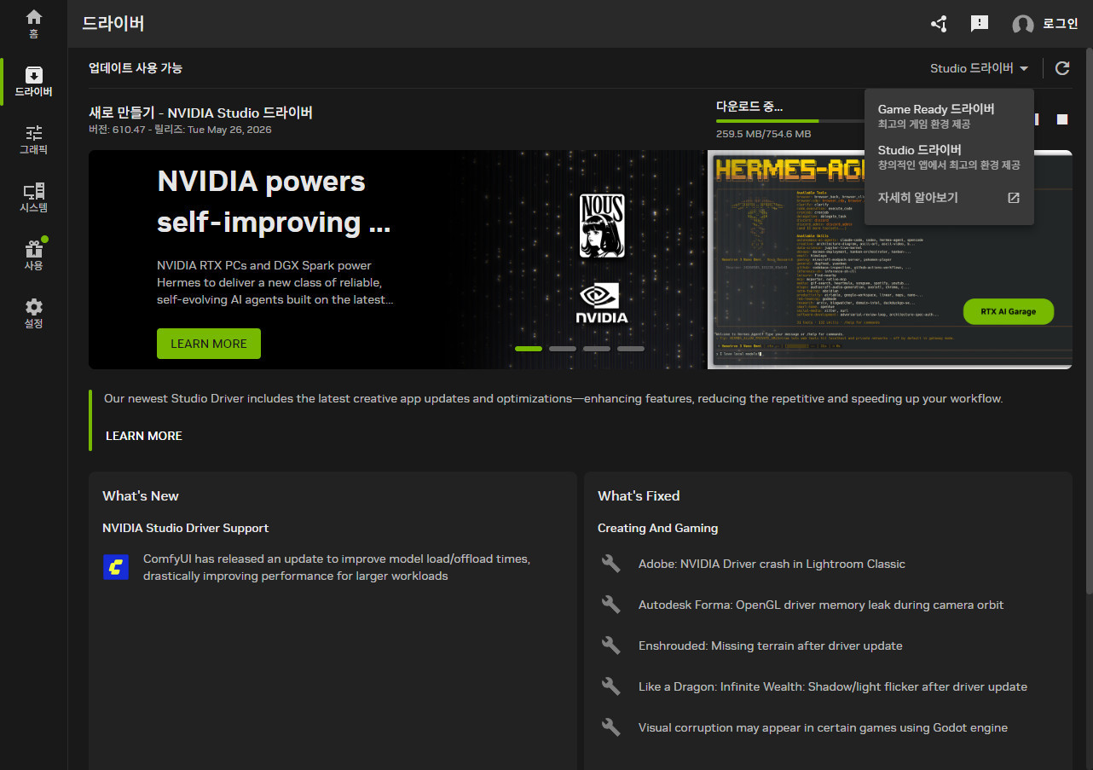The height and width of the screenshot is (770, 1093).
Task: Click "Visual corruption ... Godot engine" entry
Action: point(823,727)
